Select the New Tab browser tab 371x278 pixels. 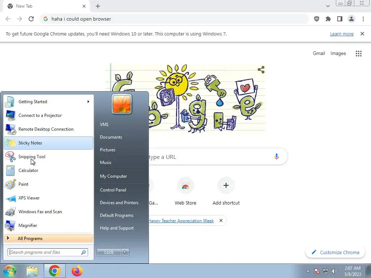click(x=46, y=6)
